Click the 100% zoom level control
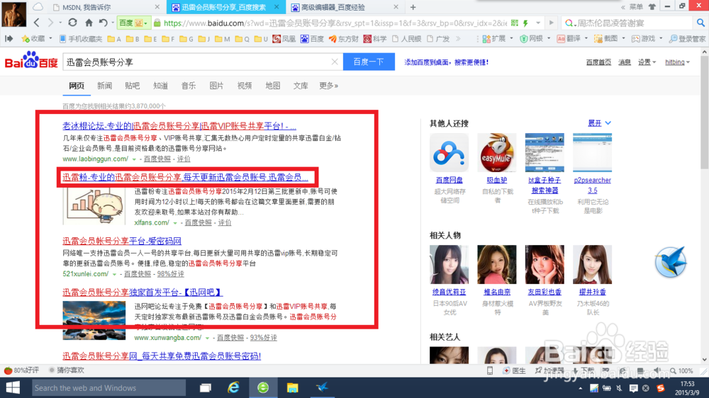The image size is (709, 398). (681, 370)
